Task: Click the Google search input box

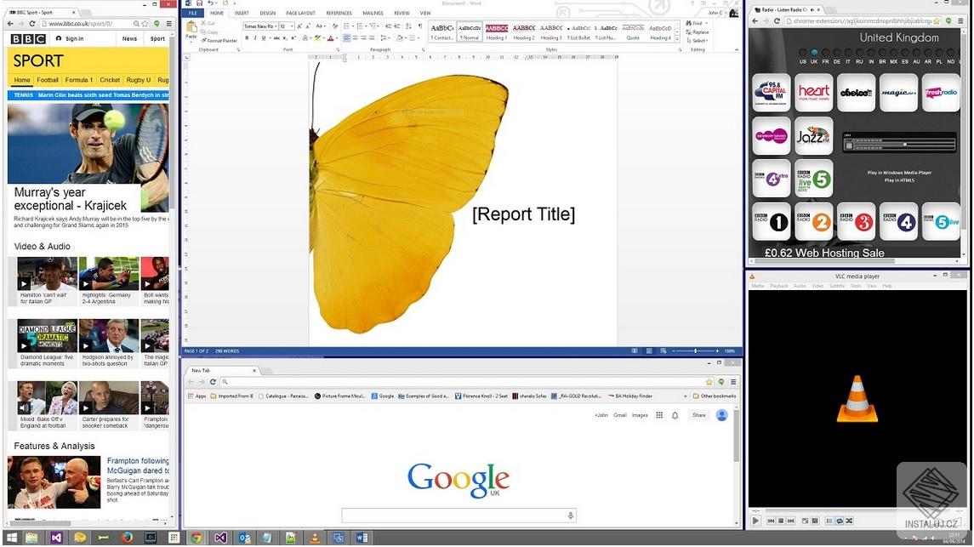Action: 455,516
